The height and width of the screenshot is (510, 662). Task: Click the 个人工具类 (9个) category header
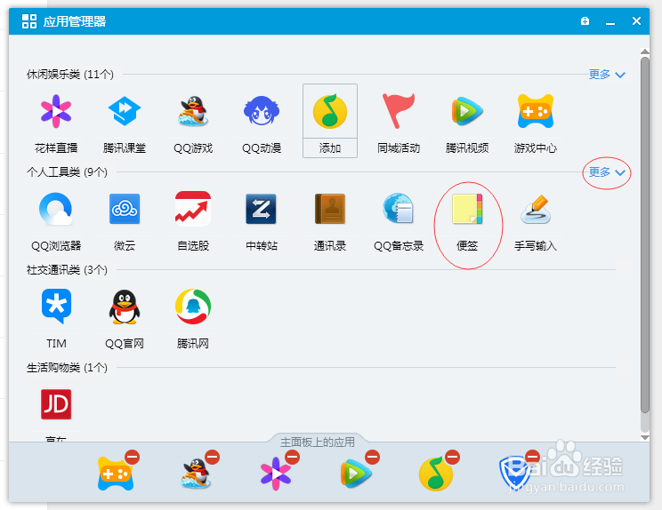point(67,172)
